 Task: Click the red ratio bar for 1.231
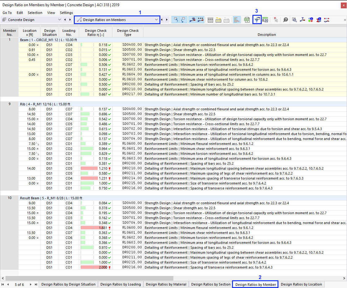tap(89, 178)
